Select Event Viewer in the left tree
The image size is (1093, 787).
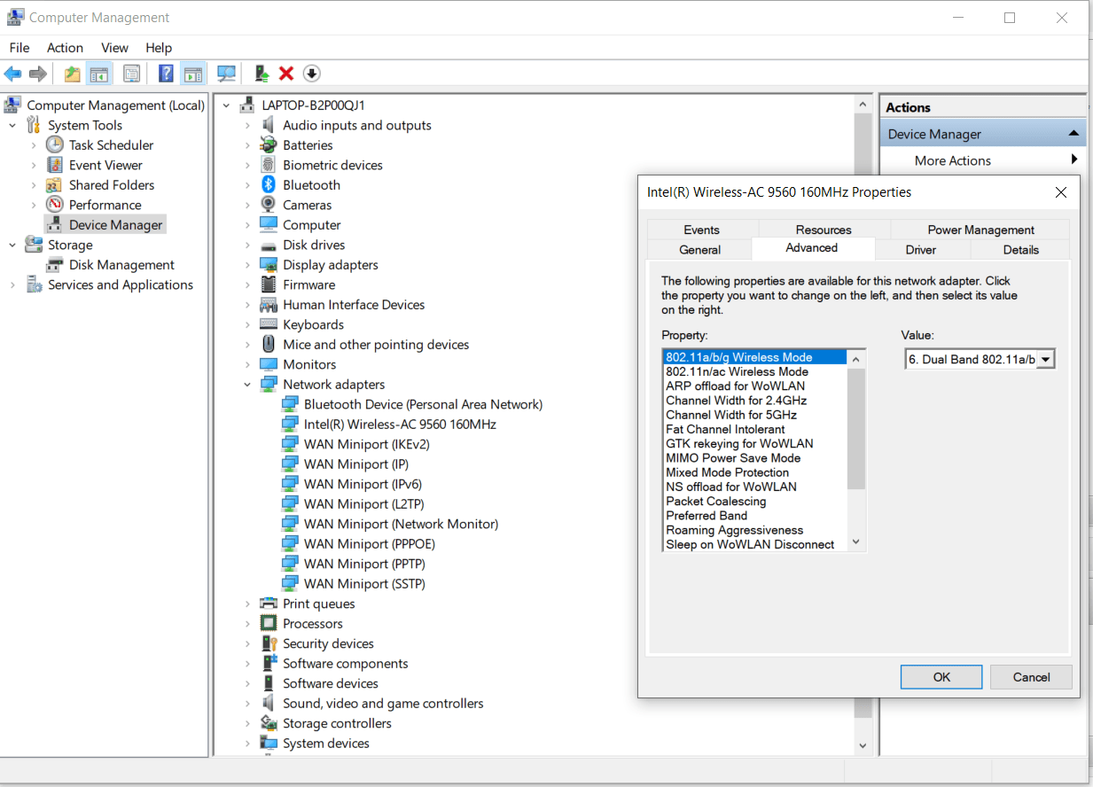(x=105, y=165)
